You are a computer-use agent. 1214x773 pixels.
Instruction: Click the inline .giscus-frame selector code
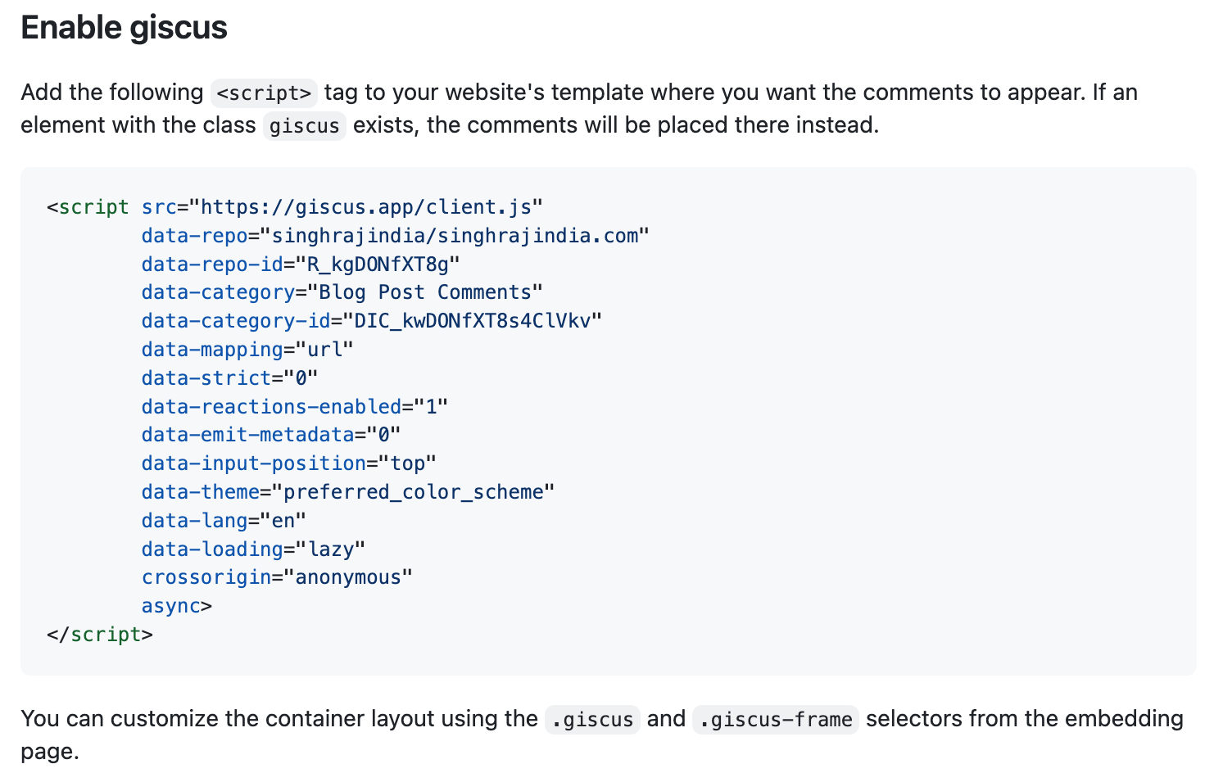pyautogui.click(x=775, y=720)
